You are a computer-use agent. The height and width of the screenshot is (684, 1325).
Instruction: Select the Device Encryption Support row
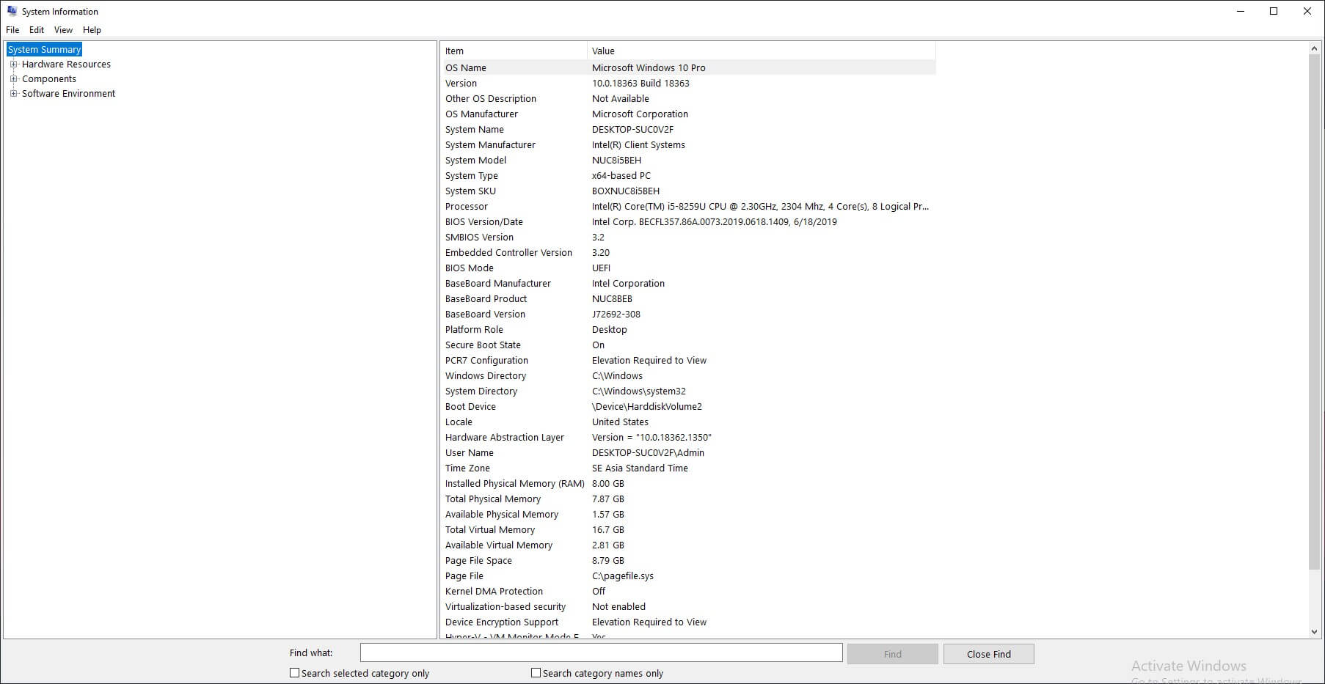(688, 622)
